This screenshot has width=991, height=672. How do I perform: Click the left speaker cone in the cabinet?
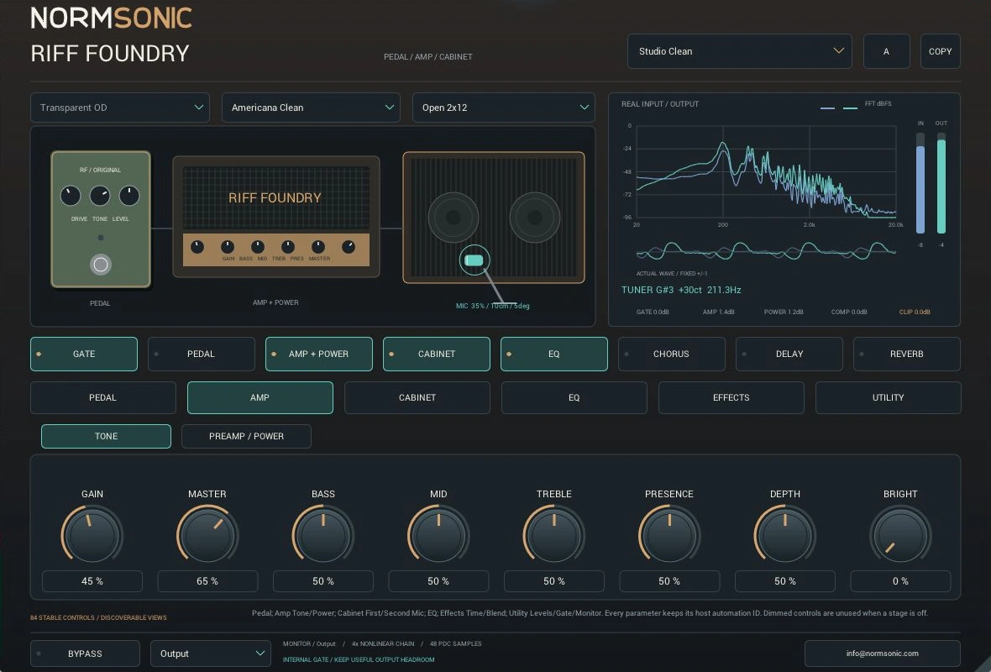454,218
